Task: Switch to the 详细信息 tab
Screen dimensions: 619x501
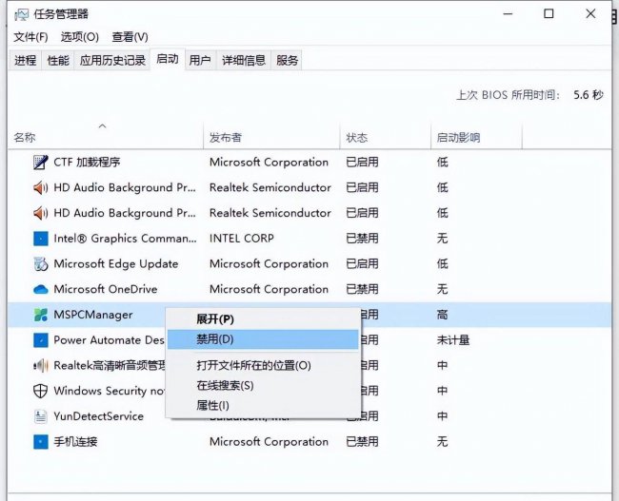Action: click(244, 60)
